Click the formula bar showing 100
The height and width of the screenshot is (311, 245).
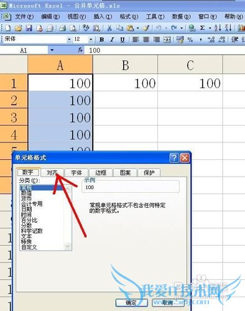(165, 50)
